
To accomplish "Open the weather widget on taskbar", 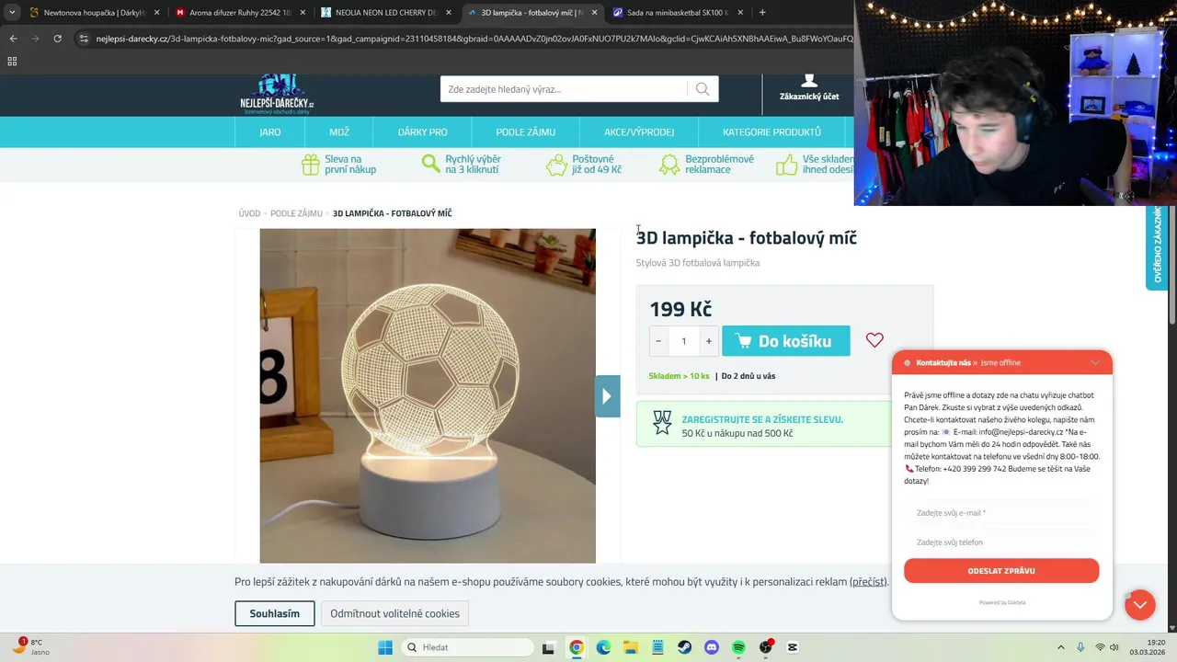I will pos(31,647).
